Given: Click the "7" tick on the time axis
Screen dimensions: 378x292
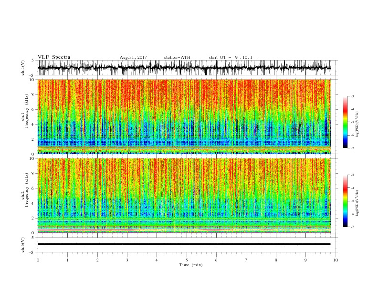Looking at the screenshot, I should pyautogui.click(x=246, y=260).
